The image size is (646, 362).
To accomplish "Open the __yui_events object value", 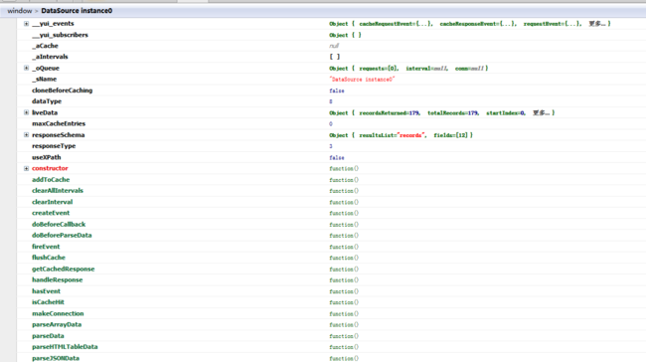I will 470,24.
